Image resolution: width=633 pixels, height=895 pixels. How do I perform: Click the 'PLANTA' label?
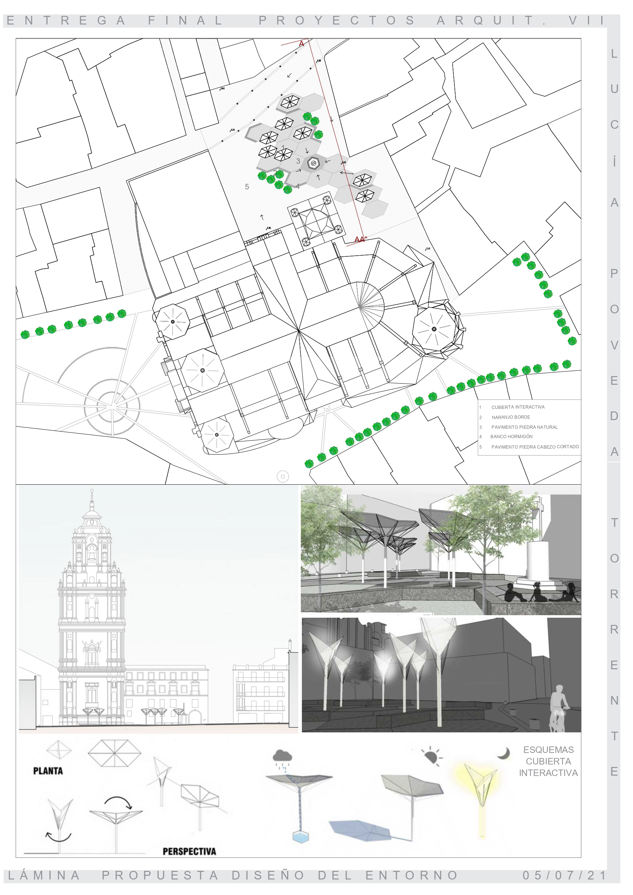pos(48,771)
